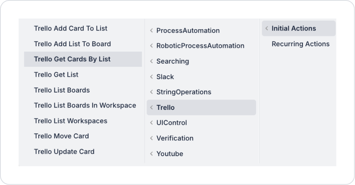This screenshot has height=185, width=355.
Task: Click chevron beside StringOperations
Action: tap(151, 92)
